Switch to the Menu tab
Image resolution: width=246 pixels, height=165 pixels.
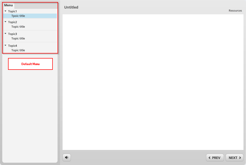[8, 5]
